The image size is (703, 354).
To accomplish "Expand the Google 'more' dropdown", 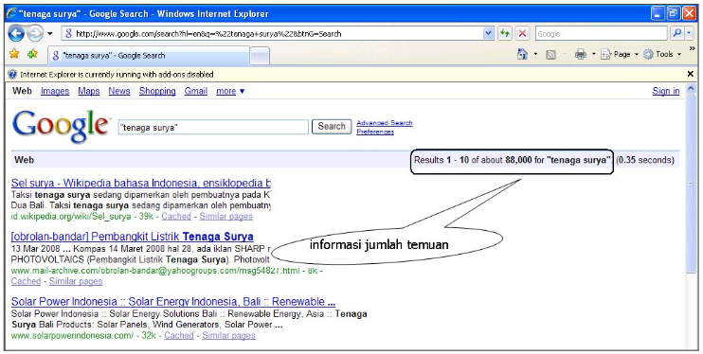I will 230,91.
